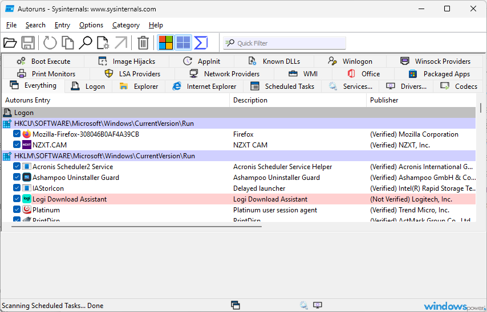Image resolution: width=487 pixels, height=312 pixels.
Task: Uncheck the Mozilla-Firefox autorun entry checkbox
Action: (17, 134)
